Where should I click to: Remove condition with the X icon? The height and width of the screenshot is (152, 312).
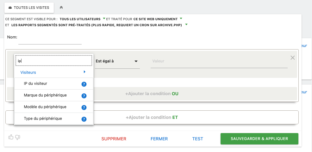click(292, 57)
